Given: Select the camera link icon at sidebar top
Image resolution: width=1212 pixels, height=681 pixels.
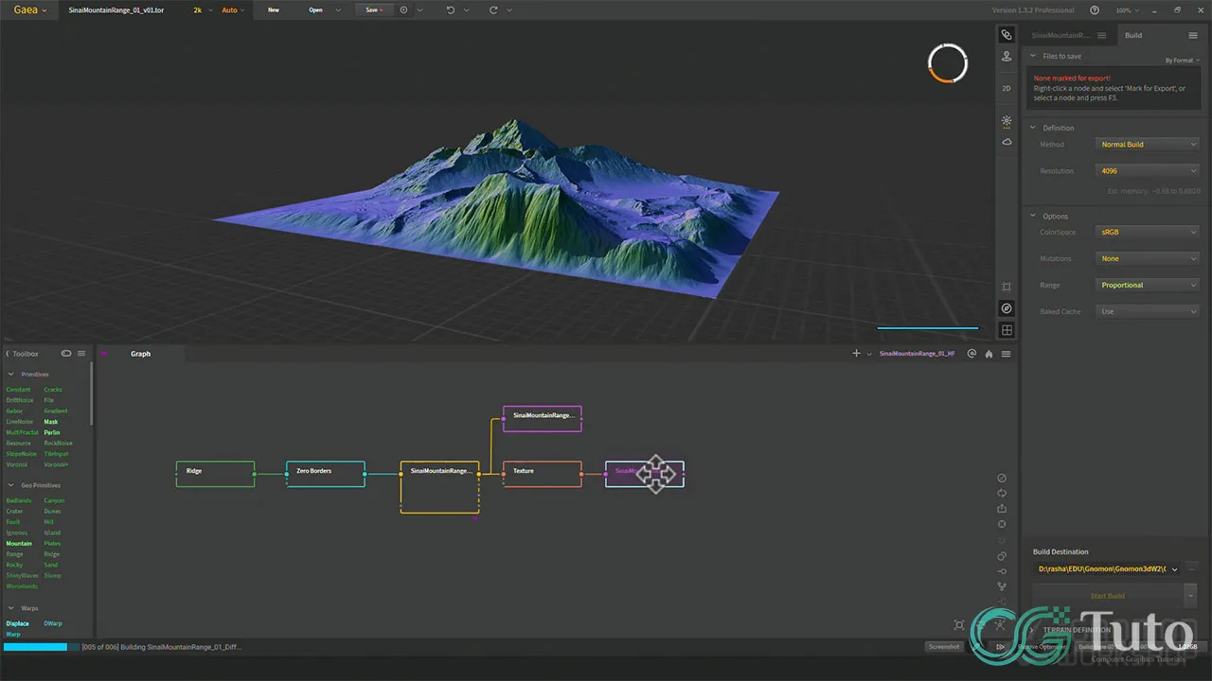Looking at the screenshot, I should coord(1007,35).
